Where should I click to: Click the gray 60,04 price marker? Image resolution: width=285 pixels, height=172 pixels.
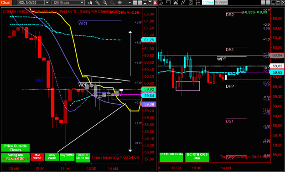coord(277,56)
